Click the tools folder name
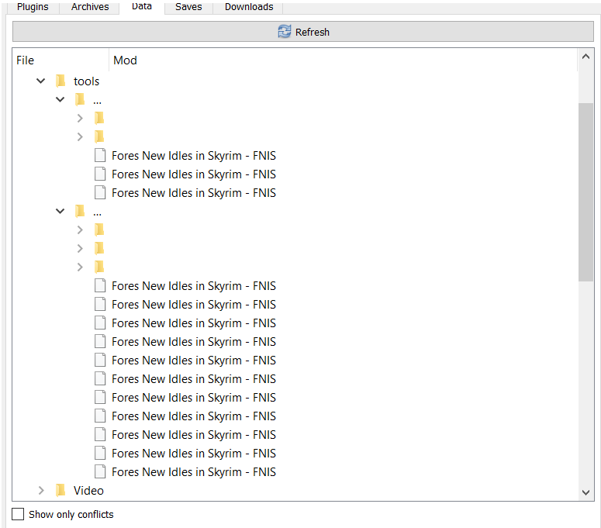 click(x=86, y=81)
